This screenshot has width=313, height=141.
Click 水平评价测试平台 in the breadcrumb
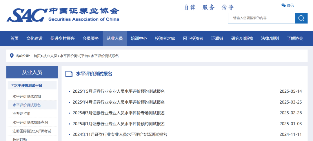coord(74,56)
